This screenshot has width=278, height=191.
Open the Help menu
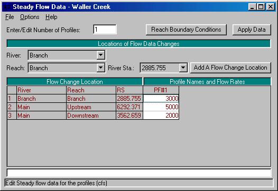[51, 17]
